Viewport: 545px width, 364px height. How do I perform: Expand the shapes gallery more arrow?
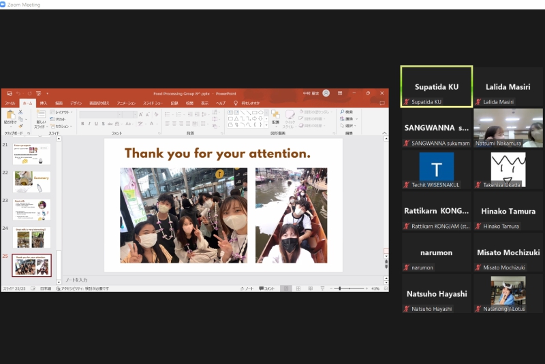tap(265, 125)
